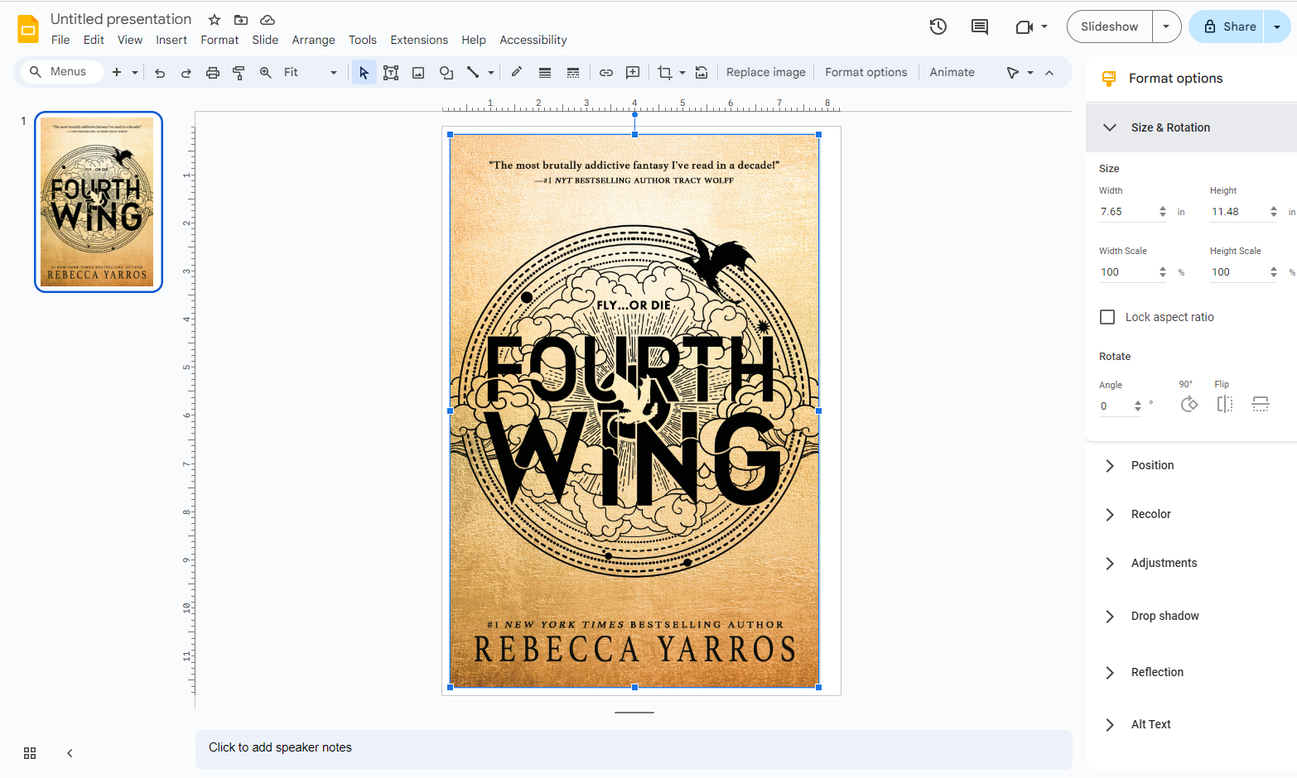
Task: Click to add speaker notes
Action: click(634, 748)
